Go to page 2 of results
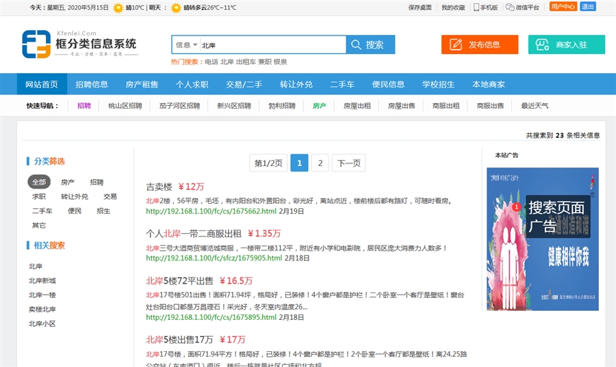This screenshot has height=367, width=616. click(x=320, y=163)
